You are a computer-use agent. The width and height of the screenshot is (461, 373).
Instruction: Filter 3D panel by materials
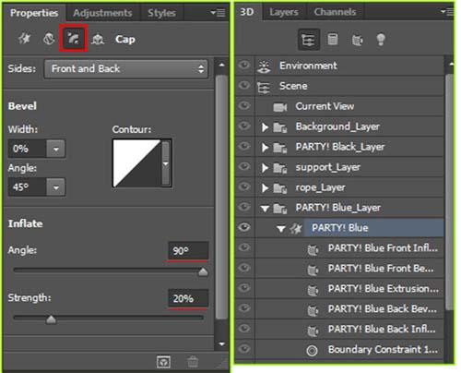[x=357, y=40]
